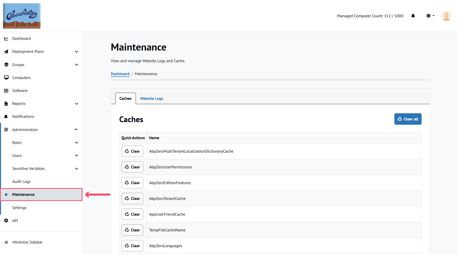Viewport: 458px width, 254px height.
Task: Switch to the Website Logs tab
Action: coord(151,99)
